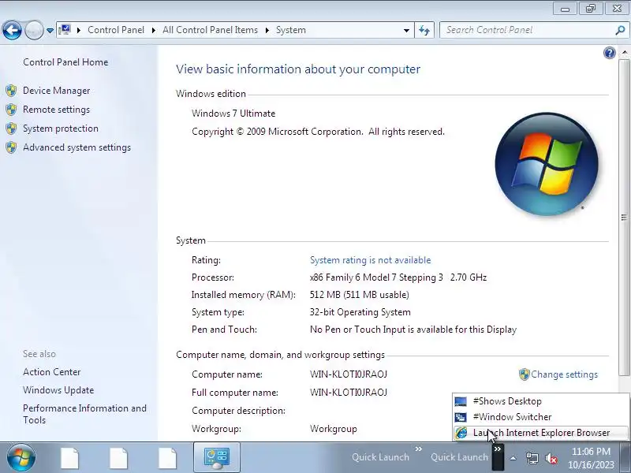The image size is (631, 473).
Task: Click the vertical scrollbar thumb
Action: [624, 218]
